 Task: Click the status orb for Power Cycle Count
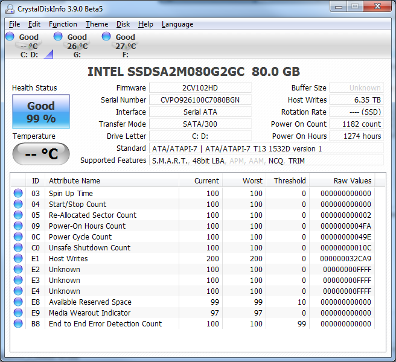point(18,237)
